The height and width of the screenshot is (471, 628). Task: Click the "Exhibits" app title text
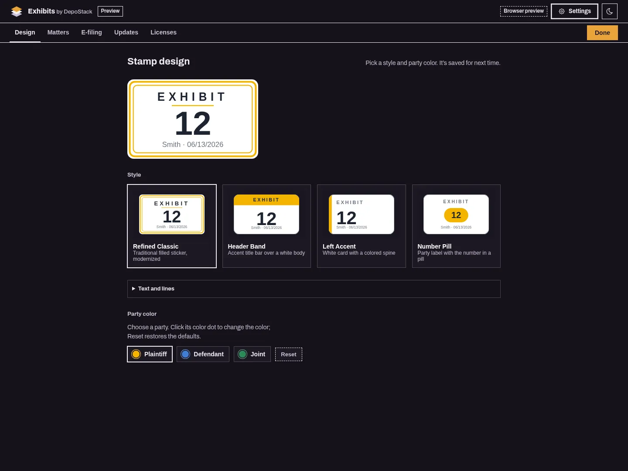coord(41,11)
